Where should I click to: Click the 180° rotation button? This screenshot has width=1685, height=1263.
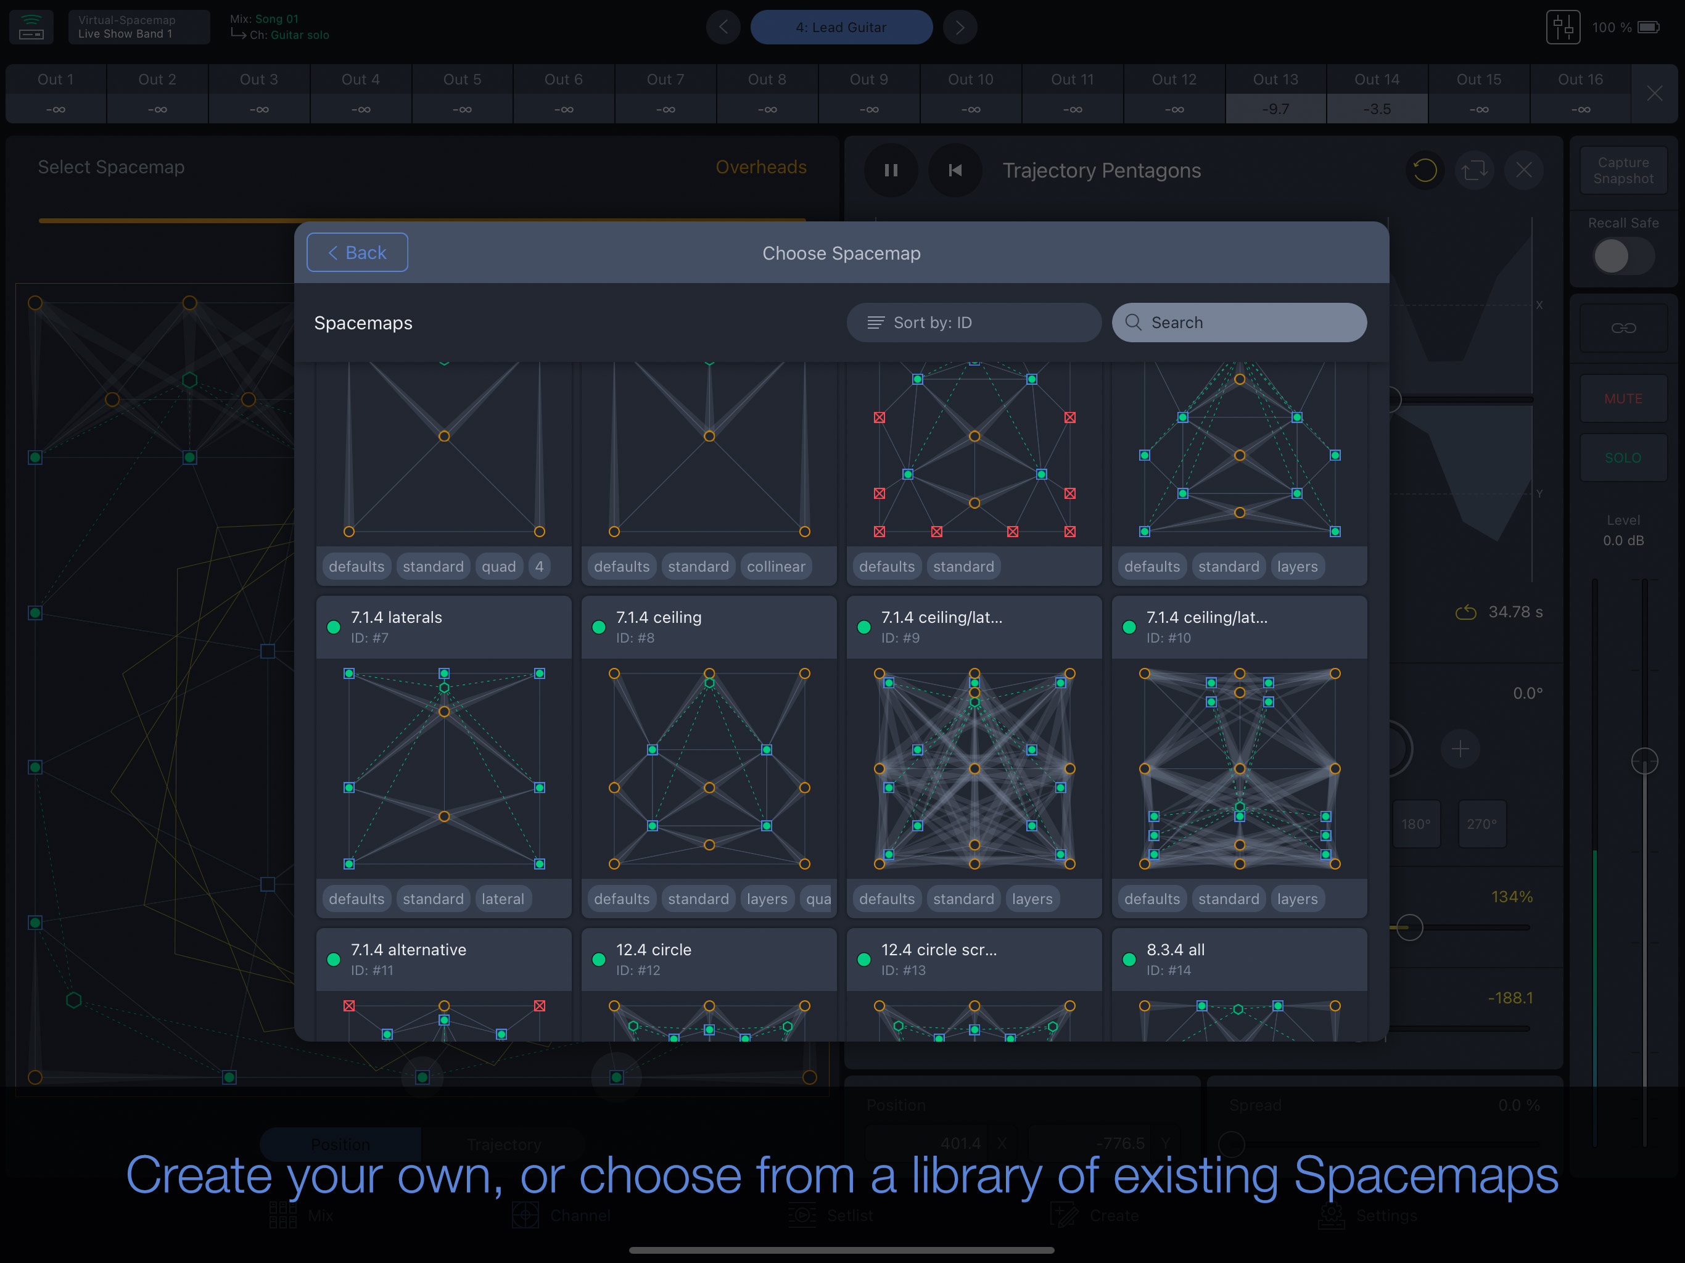[1415, 823]
